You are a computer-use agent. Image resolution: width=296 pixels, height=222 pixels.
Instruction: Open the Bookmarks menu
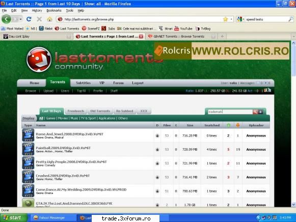pos(54,10)
